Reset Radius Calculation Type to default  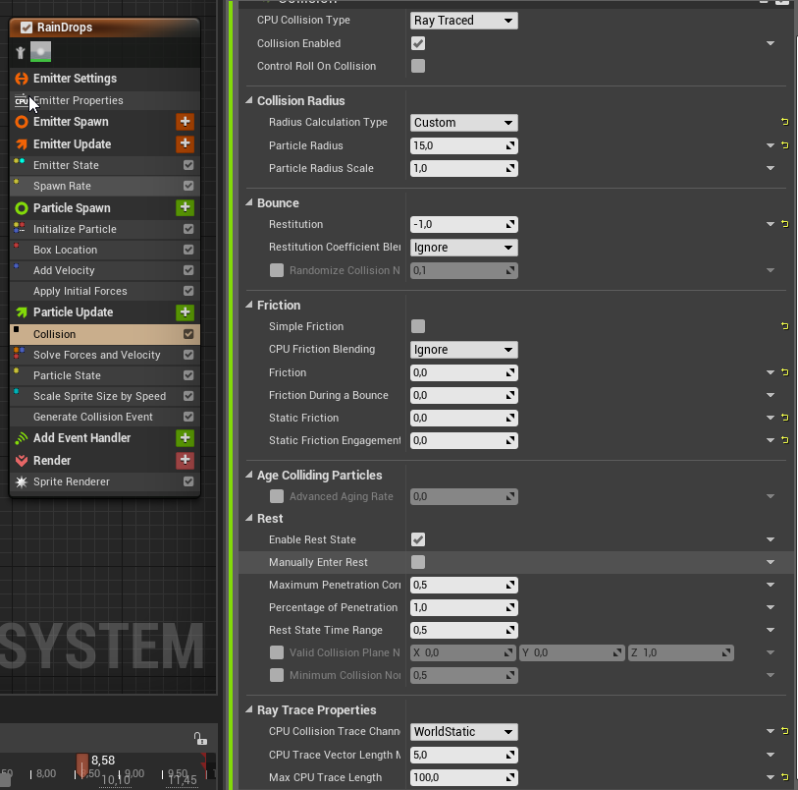[x=785, y=122]
